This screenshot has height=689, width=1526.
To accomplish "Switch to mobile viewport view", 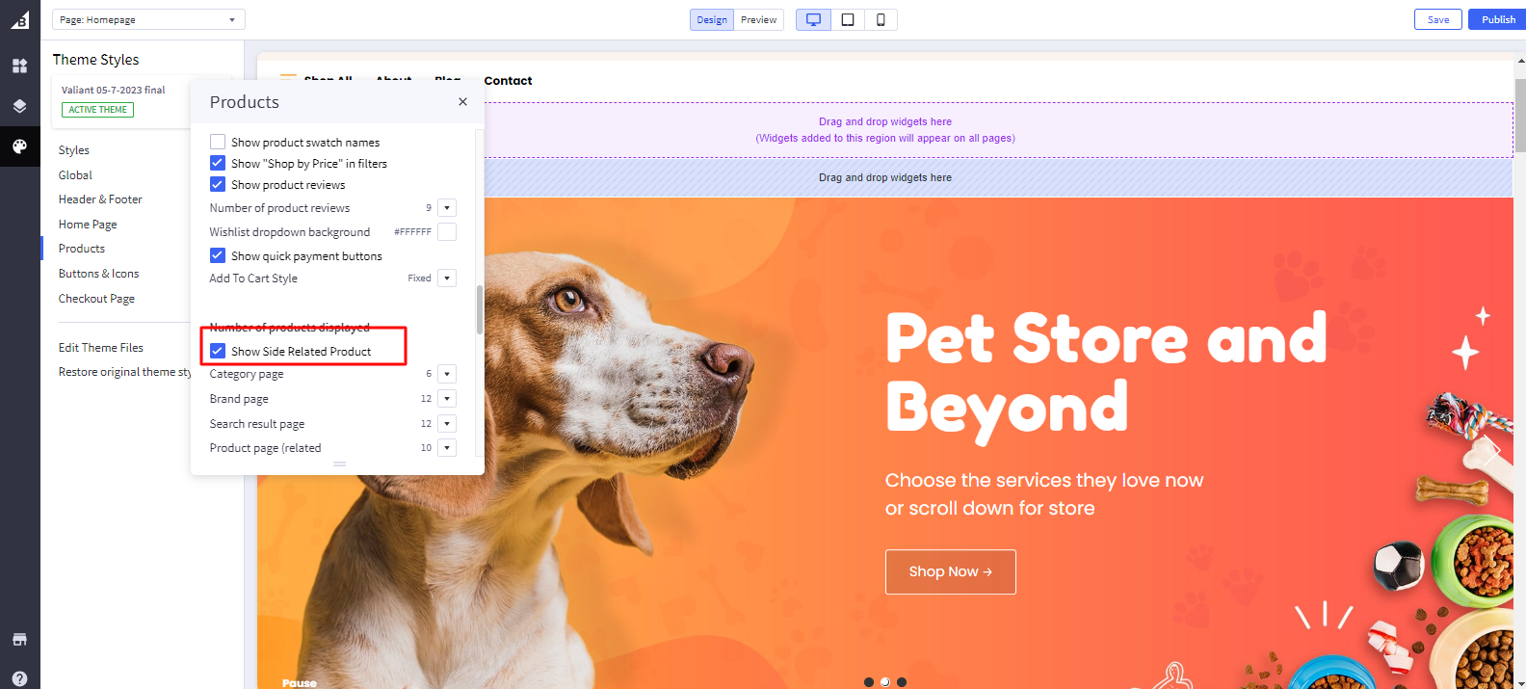I will (881, 19).
